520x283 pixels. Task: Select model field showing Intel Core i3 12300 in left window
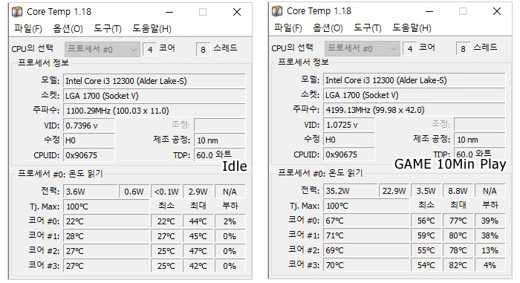pyautogui.click(x=155, y=81)
